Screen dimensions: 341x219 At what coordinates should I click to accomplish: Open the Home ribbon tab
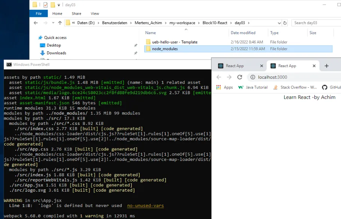(57, 13)
